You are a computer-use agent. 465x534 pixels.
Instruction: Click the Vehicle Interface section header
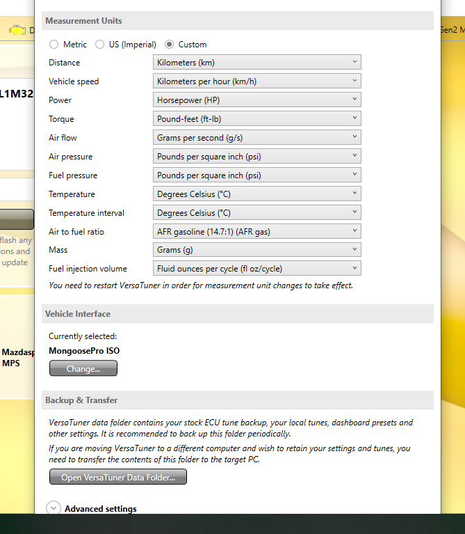pos(238,314)
